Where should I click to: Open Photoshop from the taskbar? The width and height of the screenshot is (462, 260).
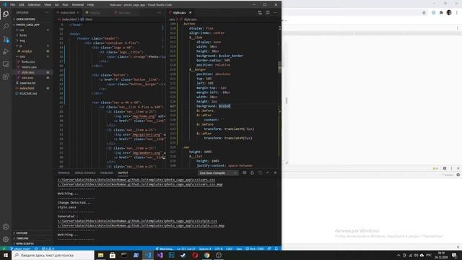[x=172, y=255]
